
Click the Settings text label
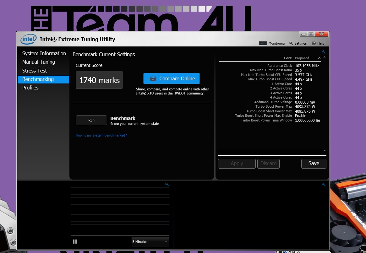point(300,43)
